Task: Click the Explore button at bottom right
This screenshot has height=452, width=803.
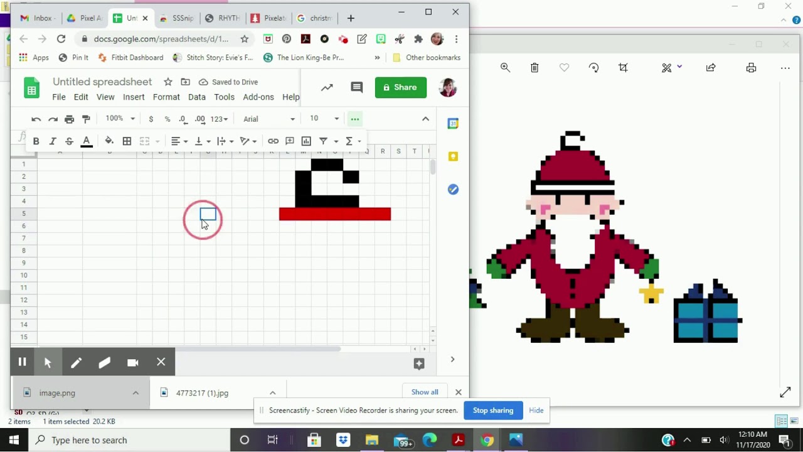Action: 419,363
